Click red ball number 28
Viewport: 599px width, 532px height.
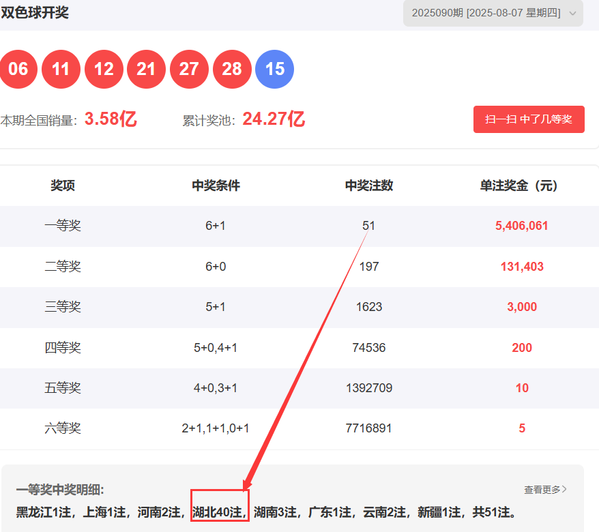pos(232,69)
